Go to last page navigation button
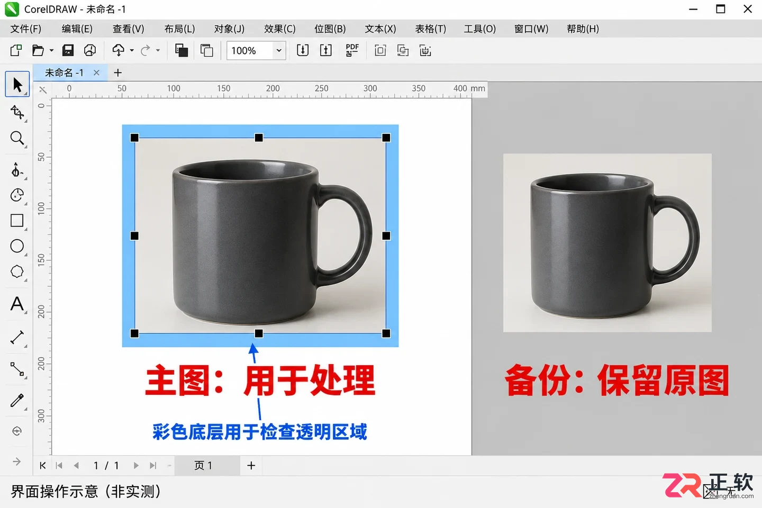Viewport: 762px width, 508px height. pos(153,465)
